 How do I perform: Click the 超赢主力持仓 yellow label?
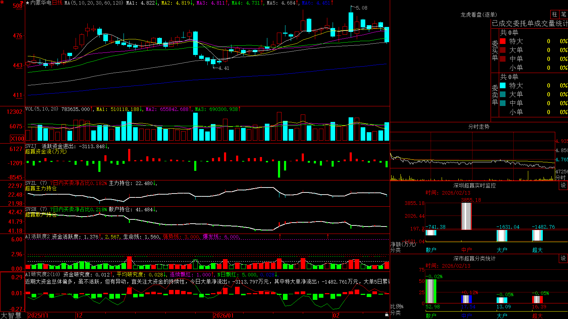(41, 189)
